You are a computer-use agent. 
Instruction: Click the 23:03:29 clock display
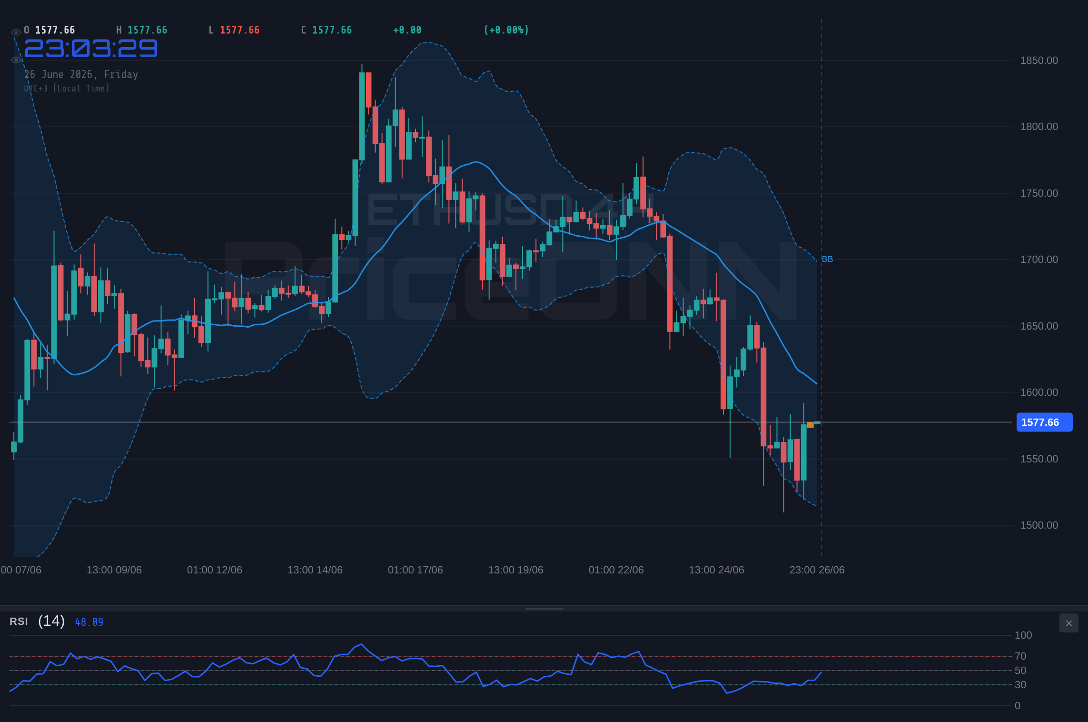[91, 48]
